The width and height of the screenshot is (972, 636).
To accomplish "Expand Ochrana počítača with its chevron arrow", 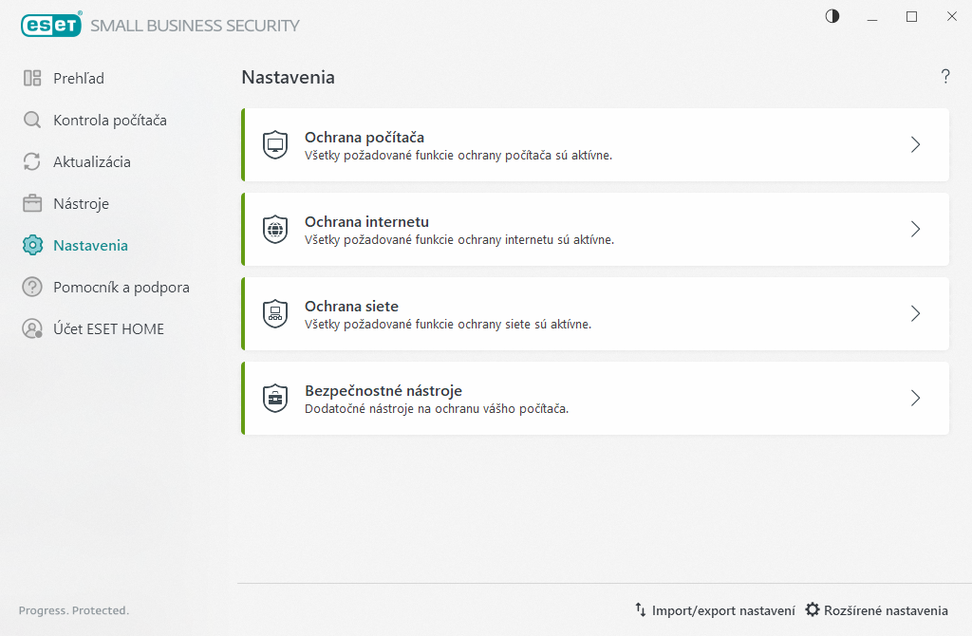I will (915, 145).
